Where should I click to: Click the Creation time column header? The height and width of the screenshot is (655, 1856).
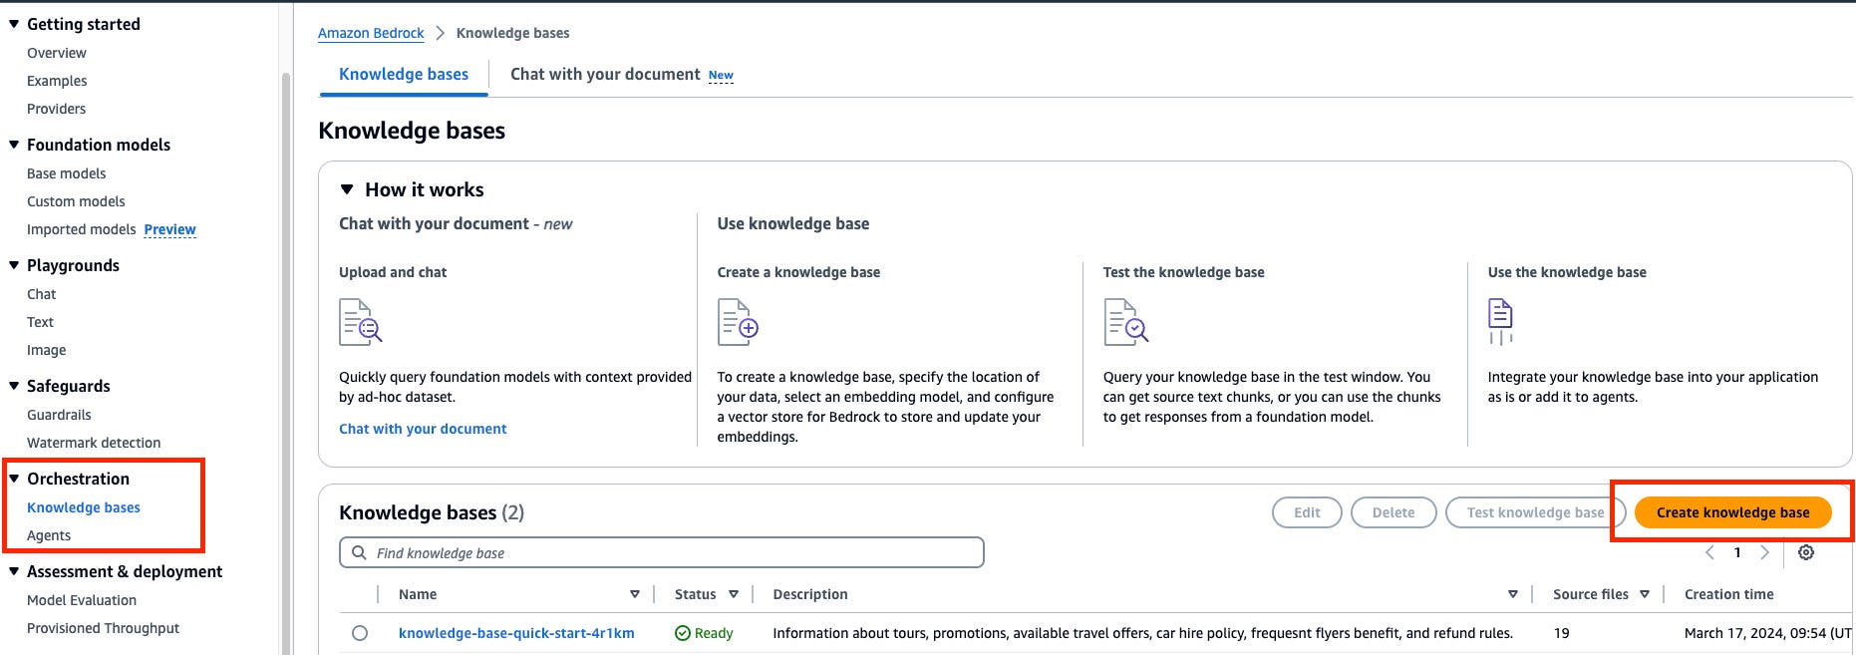coord(1729,594)
